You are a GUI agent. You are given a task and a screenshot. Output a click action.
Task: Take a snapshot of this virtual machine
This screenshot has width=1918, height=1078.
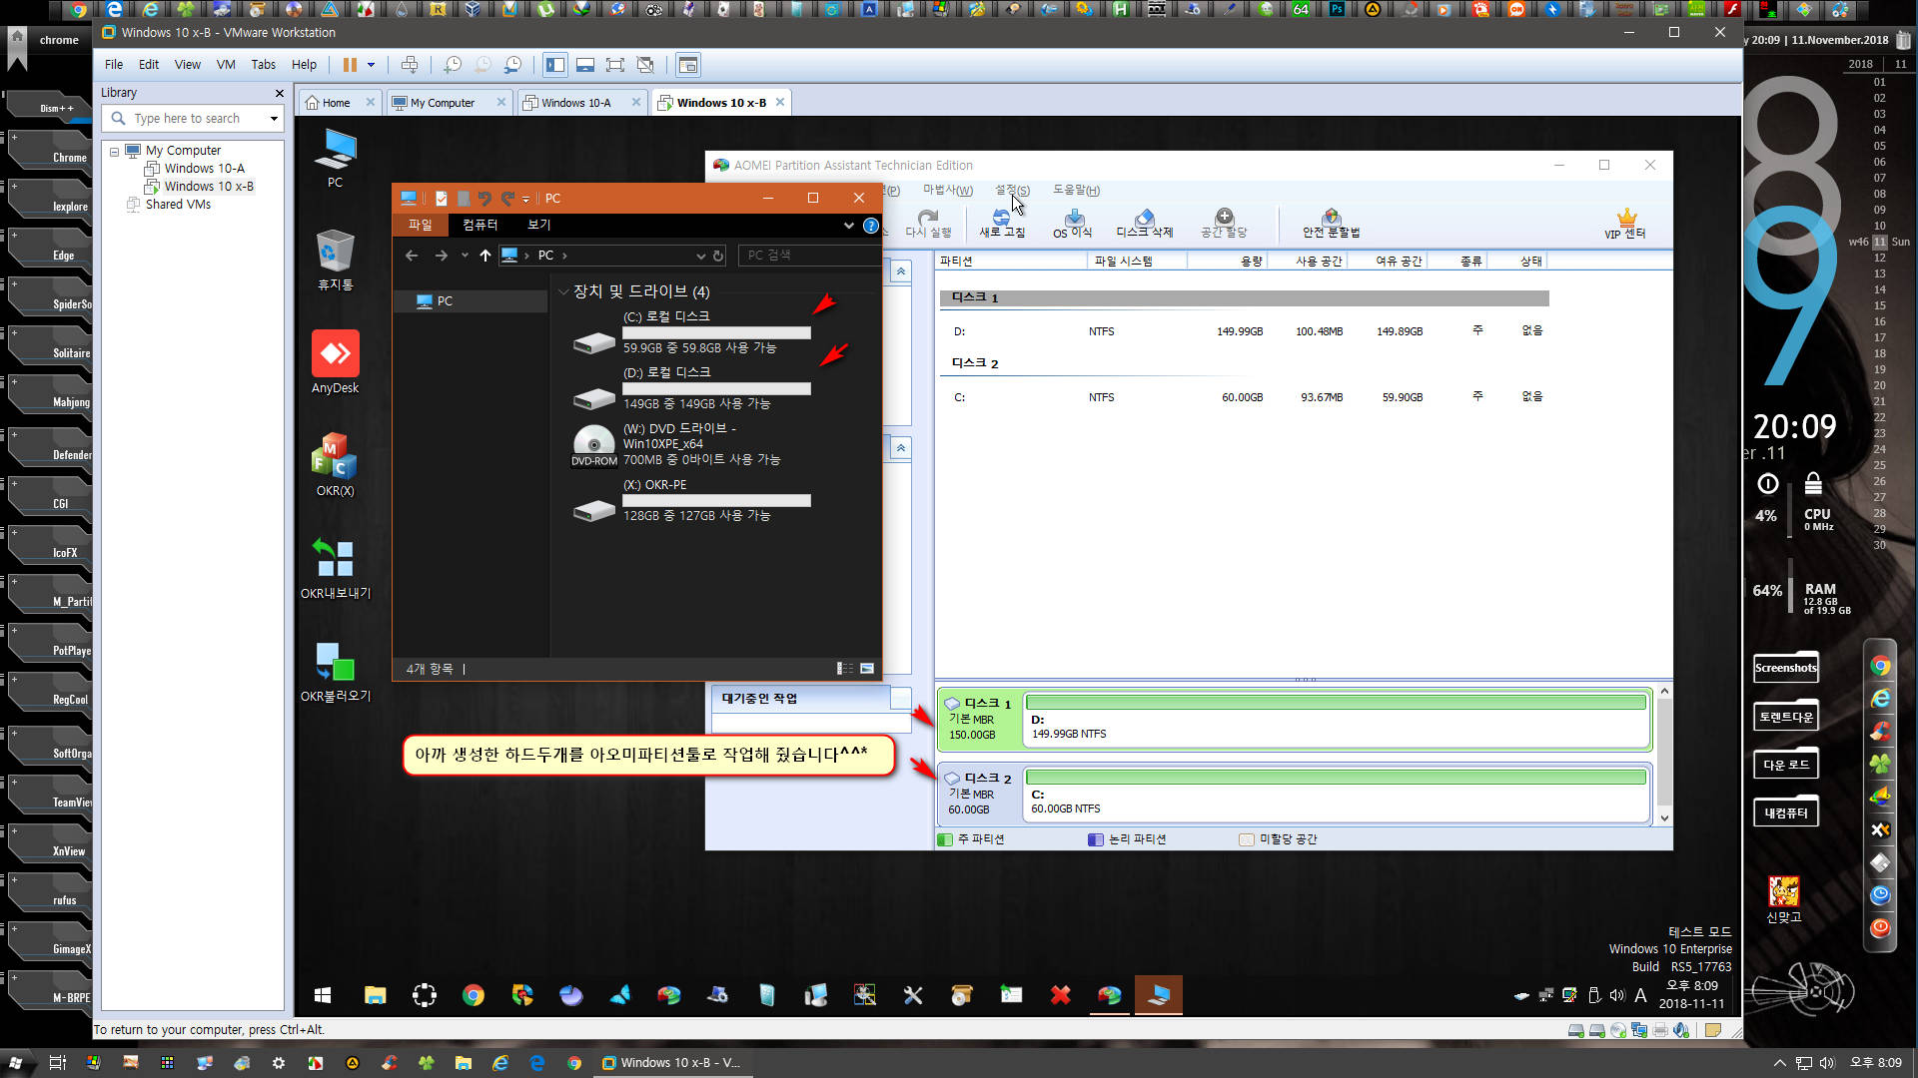pos(453,65)
